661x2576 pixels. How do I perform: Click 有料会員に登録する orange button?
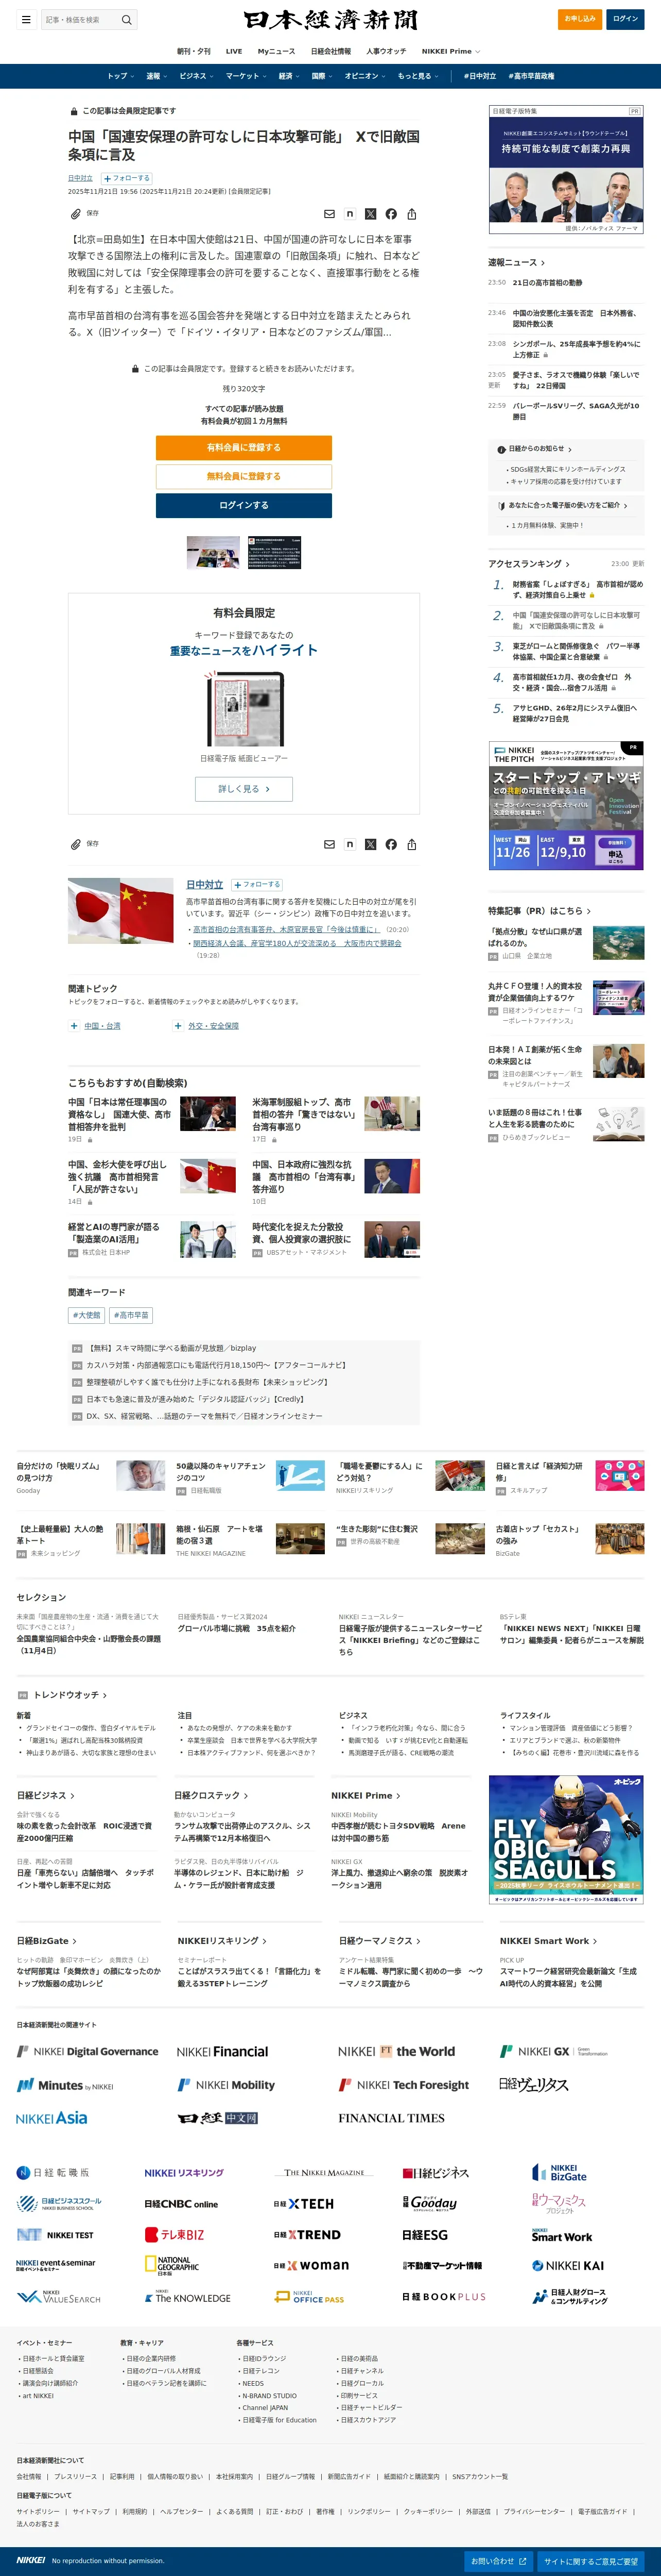point(243,447)
